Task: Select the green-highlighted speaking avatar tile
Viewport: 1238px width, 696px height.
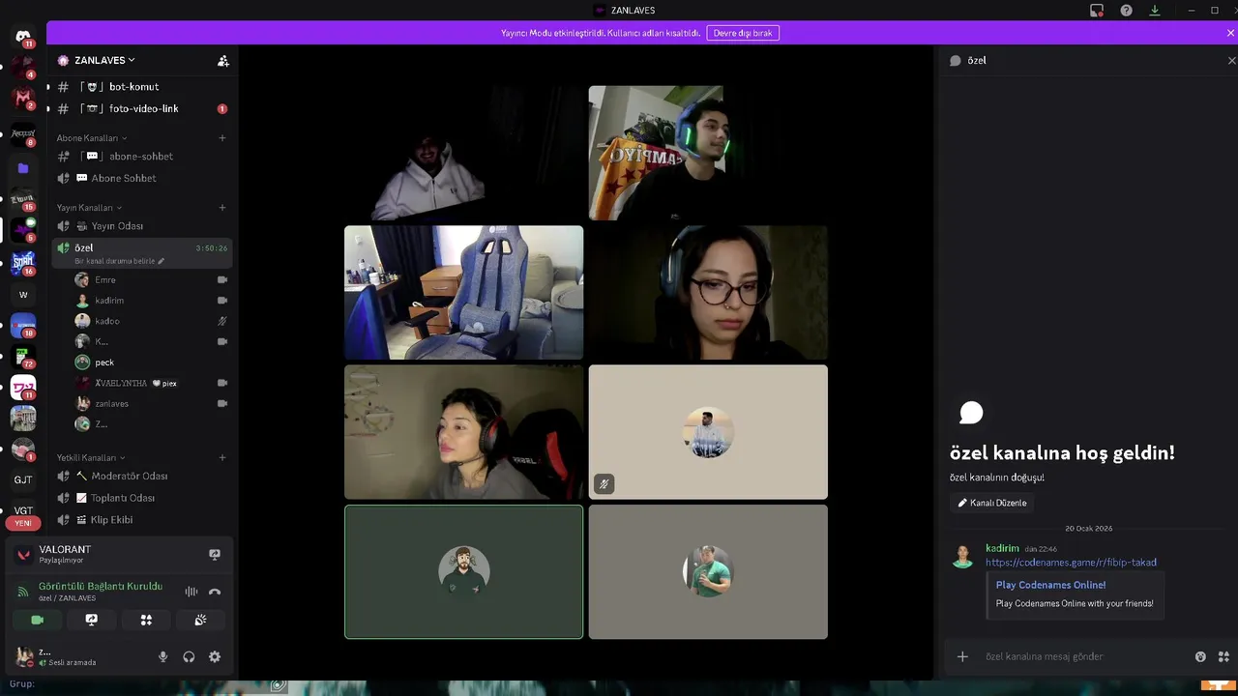Action: 464,571
